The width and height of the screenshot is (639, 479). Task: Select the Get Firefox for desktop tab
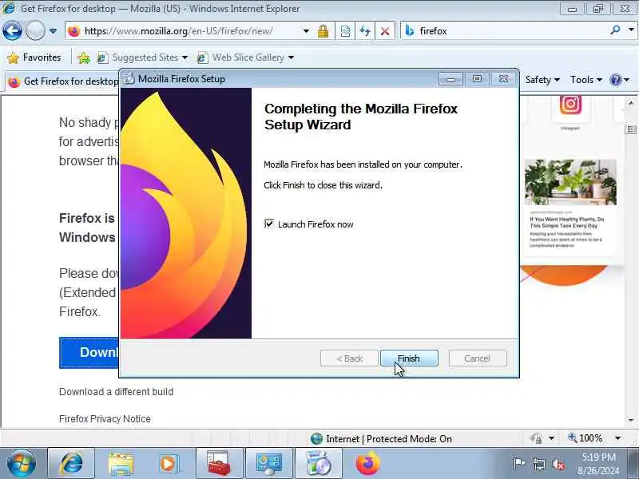[x=63, y=81]
